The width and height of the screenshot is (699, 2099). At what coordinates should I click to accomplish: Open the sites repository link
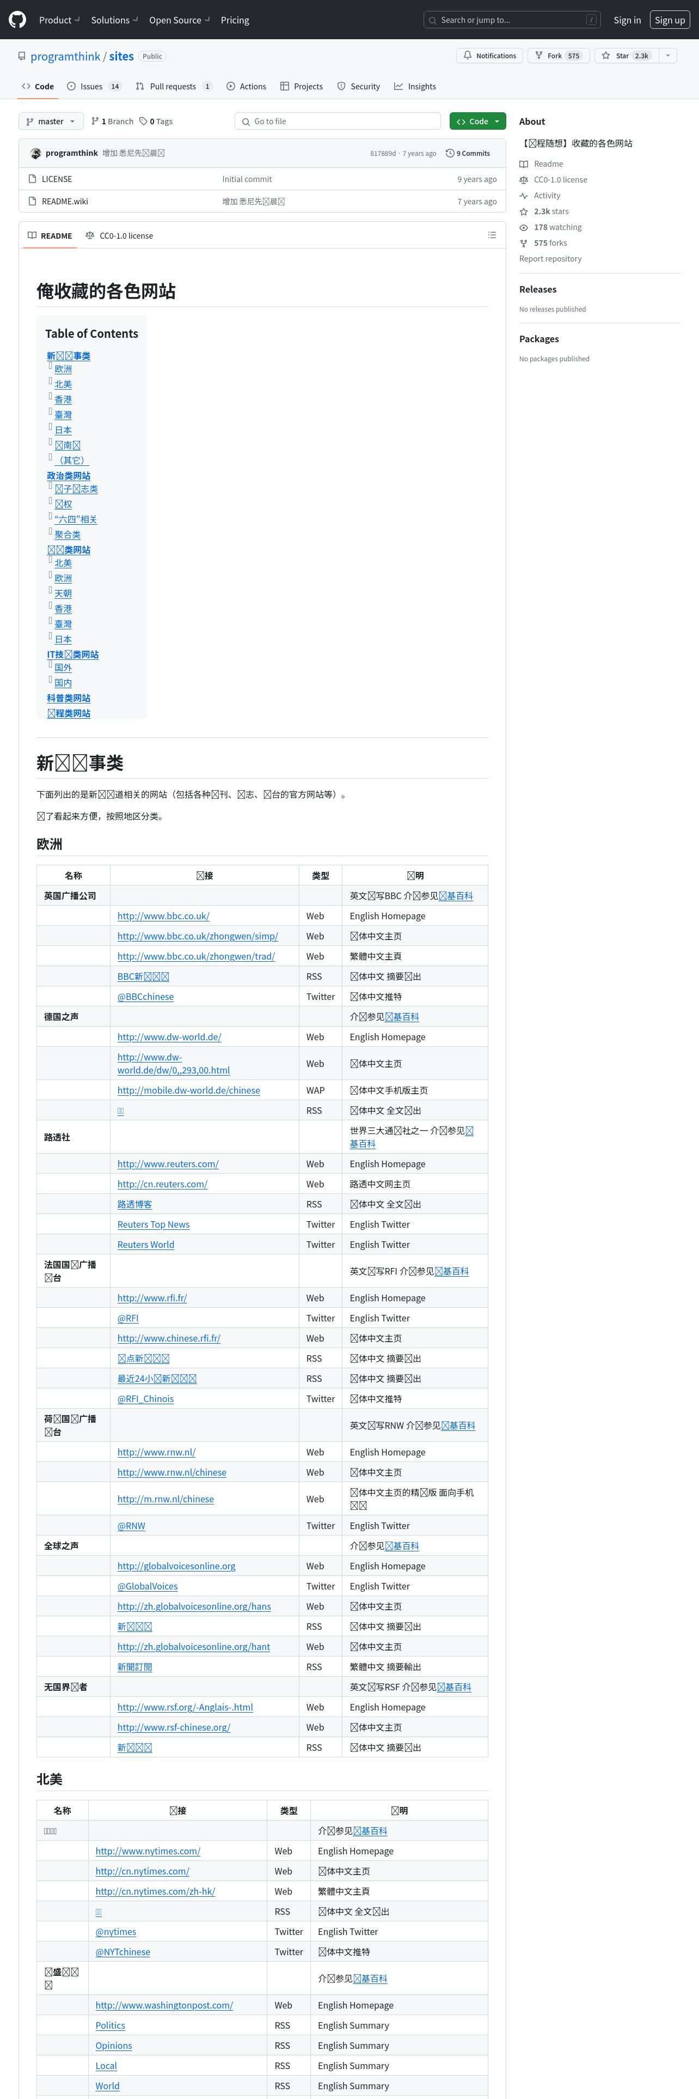(121, 56)
